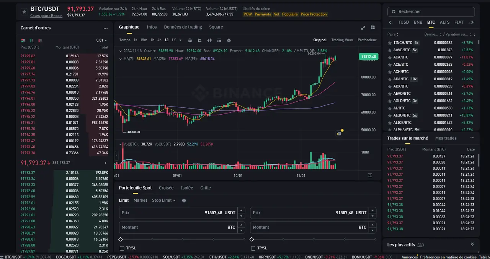The image size is (490, 259).
Task: Star the ALGO/BTC pair
Action: click(390, 115)
